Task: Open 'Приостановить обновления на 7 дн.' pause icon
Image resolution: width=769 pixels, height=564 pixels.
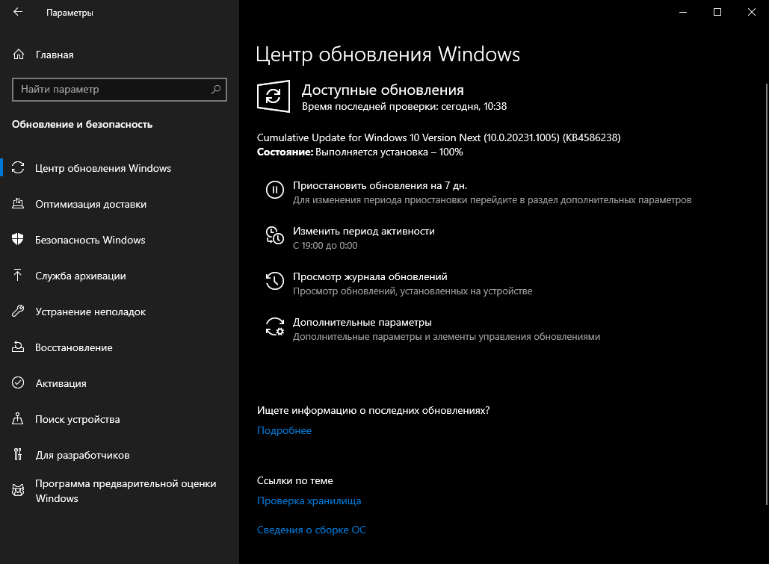Action: click(x=275, y=190)
